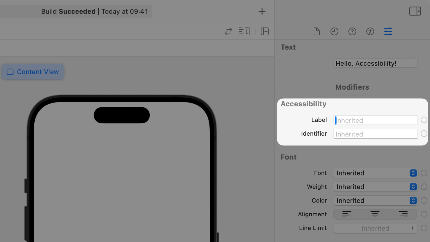Click the Content View preview button
The width and height of the screenshot is (430, 242).
pyautogui.click(x=33, y=72)
